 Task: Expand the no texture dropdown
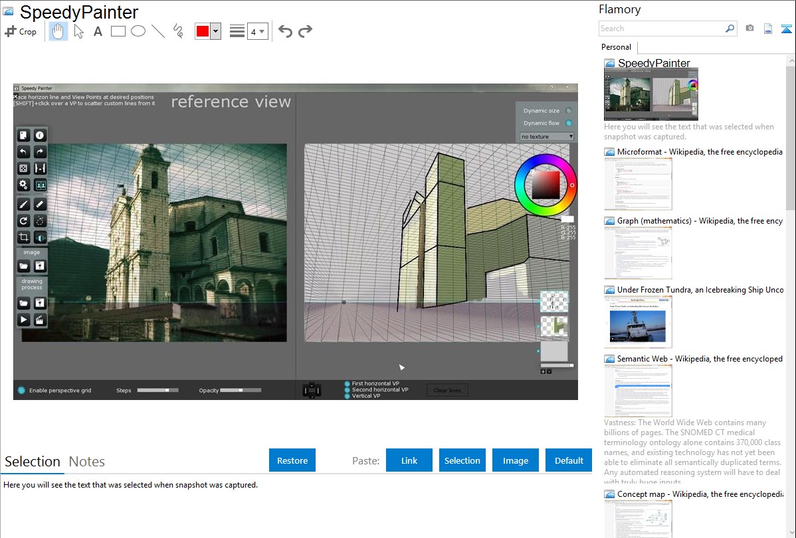click(x=547, y=137)
